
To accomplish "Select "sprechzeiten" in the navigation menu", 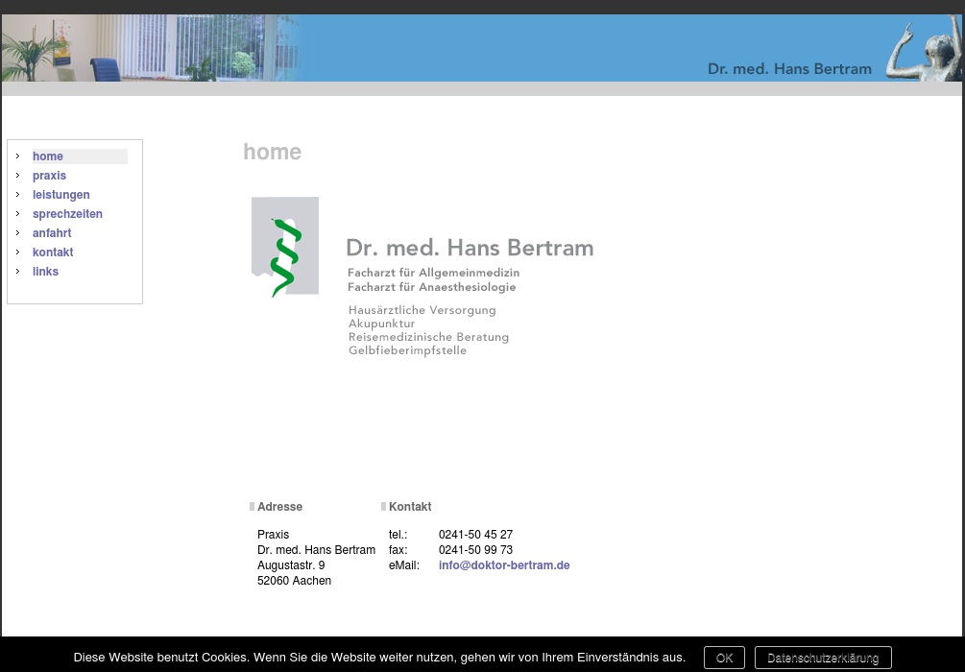I will pyautogui.click(x=67, y=214).
